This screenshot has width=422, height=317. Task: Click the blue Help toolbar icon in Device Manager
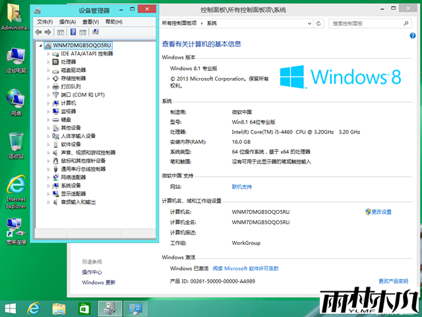pyautogui.click(x=73, y=32)
